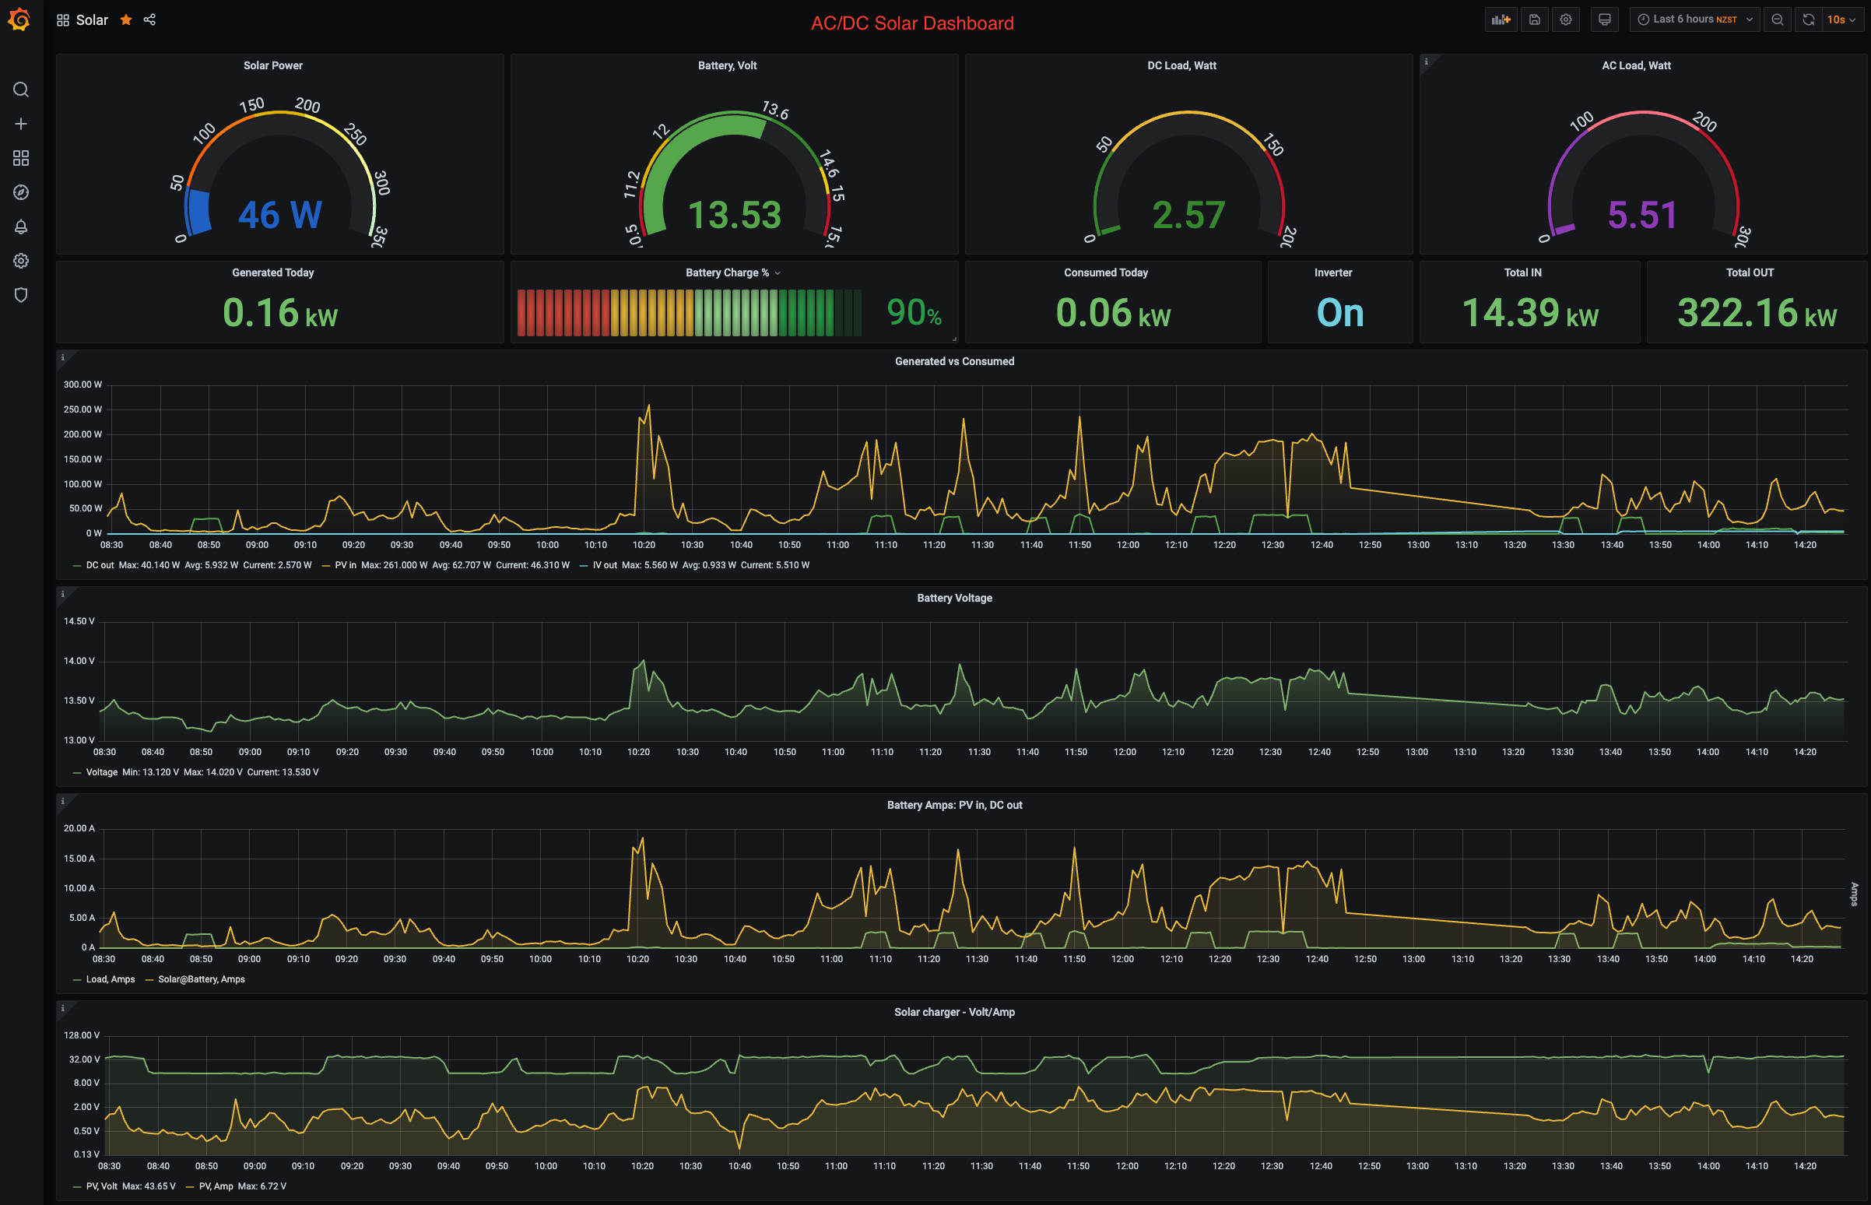1871x1205 pixels.
Task: Click the zoom out time range button
Action: (1777, 19)
